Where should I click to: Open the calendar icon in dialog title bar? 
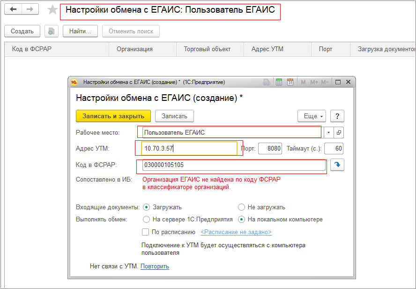290,82
